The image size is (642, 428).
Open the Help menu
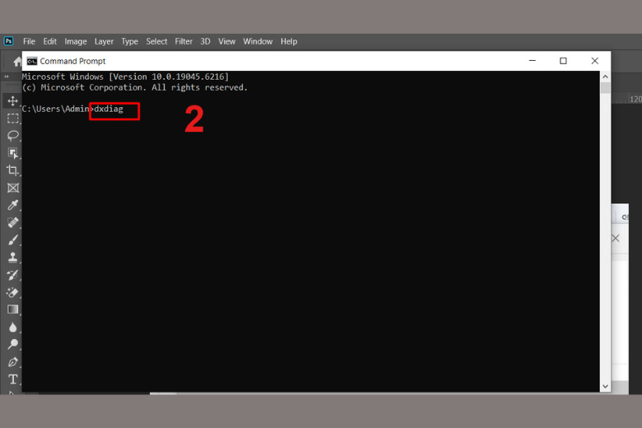point(289,41)
